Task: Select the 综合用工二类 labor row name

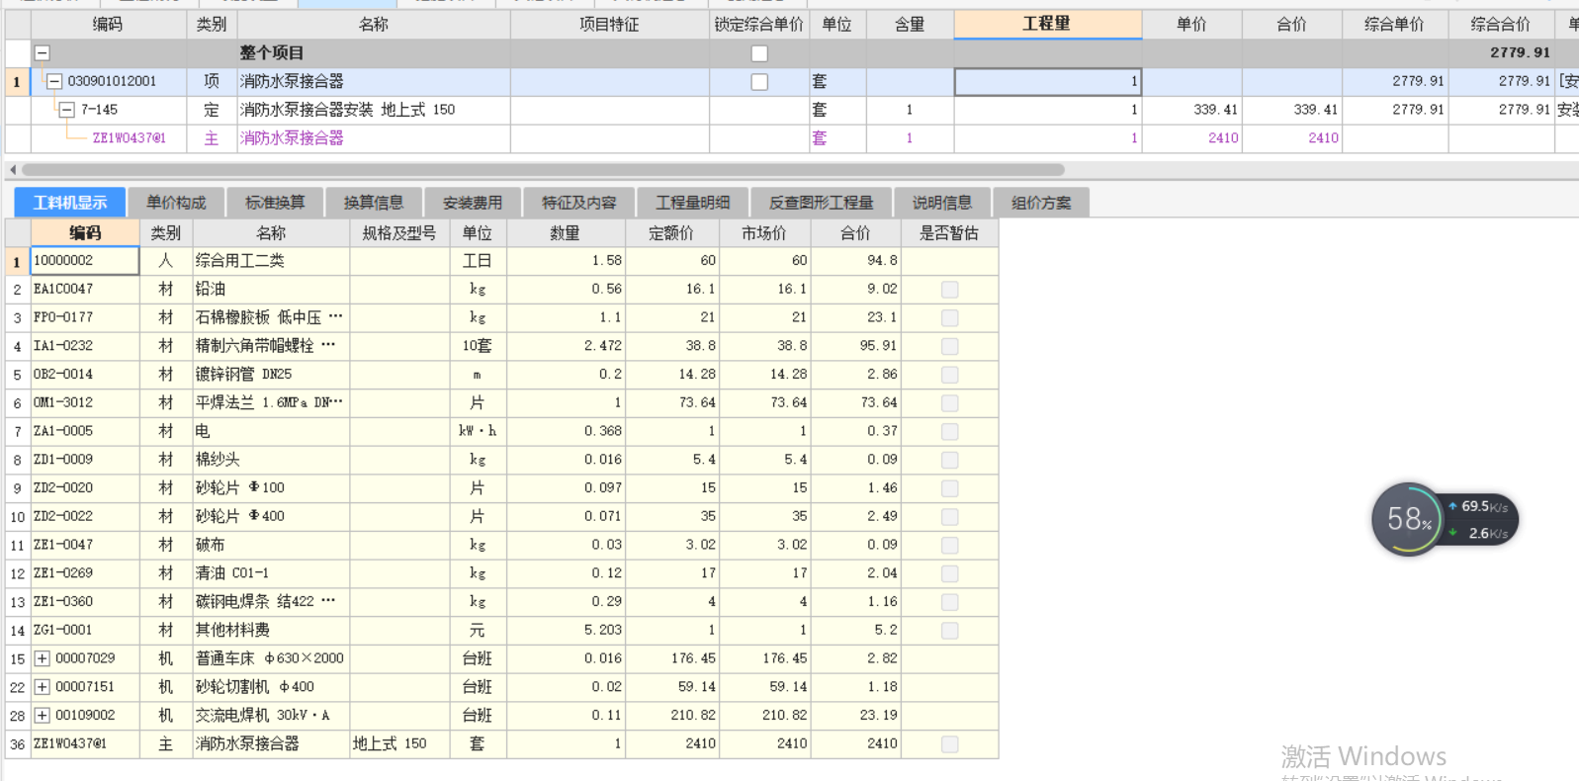Action: [x=240, y=261]
